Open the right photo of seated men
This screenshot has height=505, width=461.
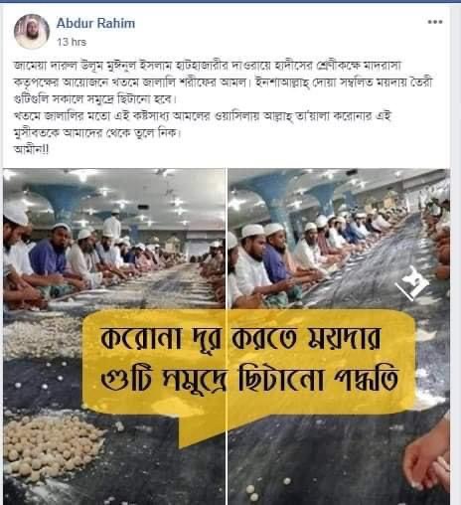click(x=339, y=336)
